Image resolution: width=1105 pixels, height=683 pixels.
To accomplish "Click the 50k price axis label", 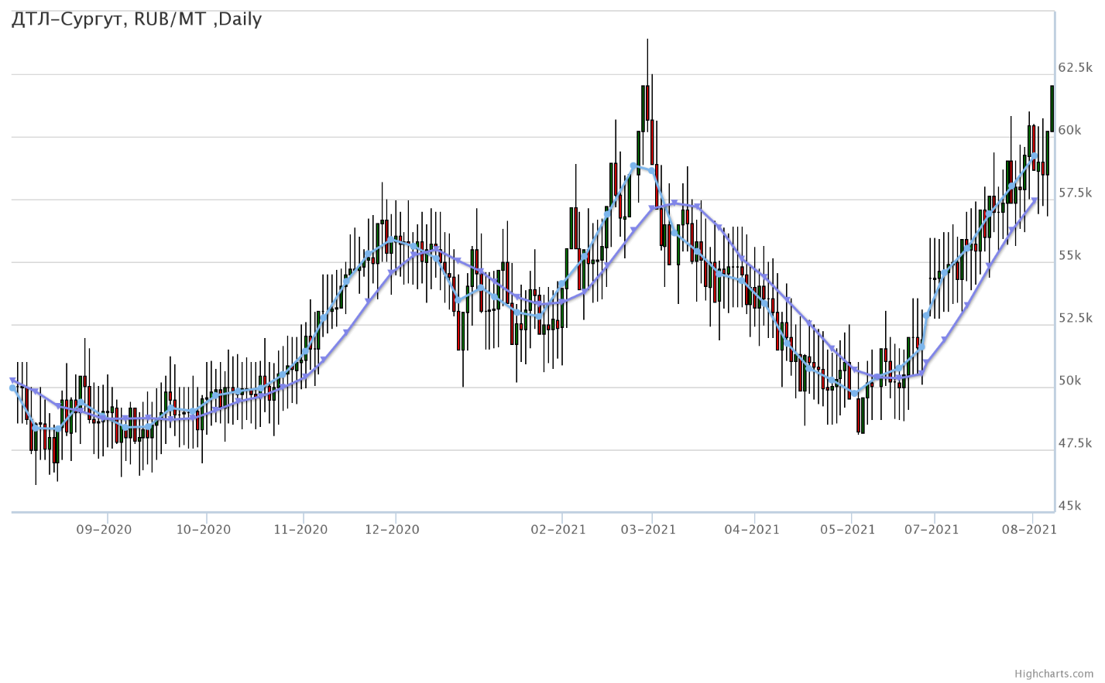I will [x=1069, y=381].
